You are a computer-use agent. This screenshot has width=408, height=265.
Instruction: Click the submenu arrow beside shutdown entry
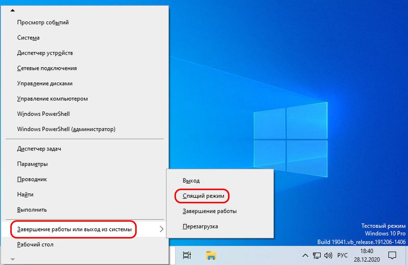(x=162, y=229)
